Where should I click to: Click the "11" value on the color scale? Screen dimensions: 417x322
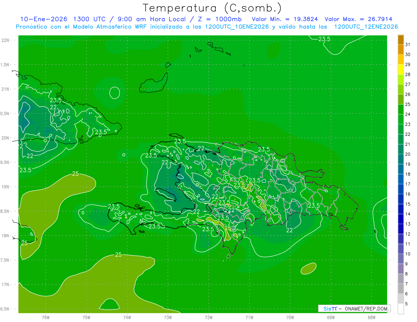pos(408,244)
